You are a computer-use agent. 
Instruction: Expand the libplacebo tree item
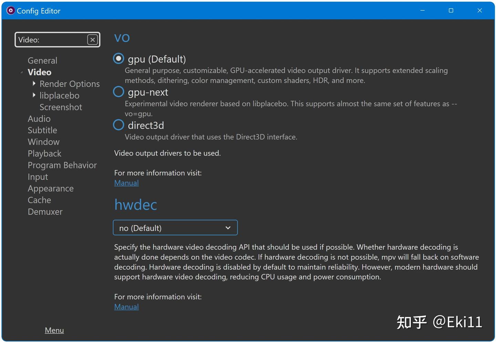coord(34,95)
